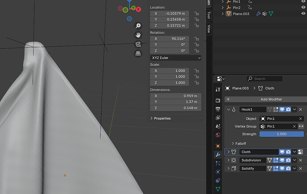Open the Particles properties tab icon

[218, 163]
